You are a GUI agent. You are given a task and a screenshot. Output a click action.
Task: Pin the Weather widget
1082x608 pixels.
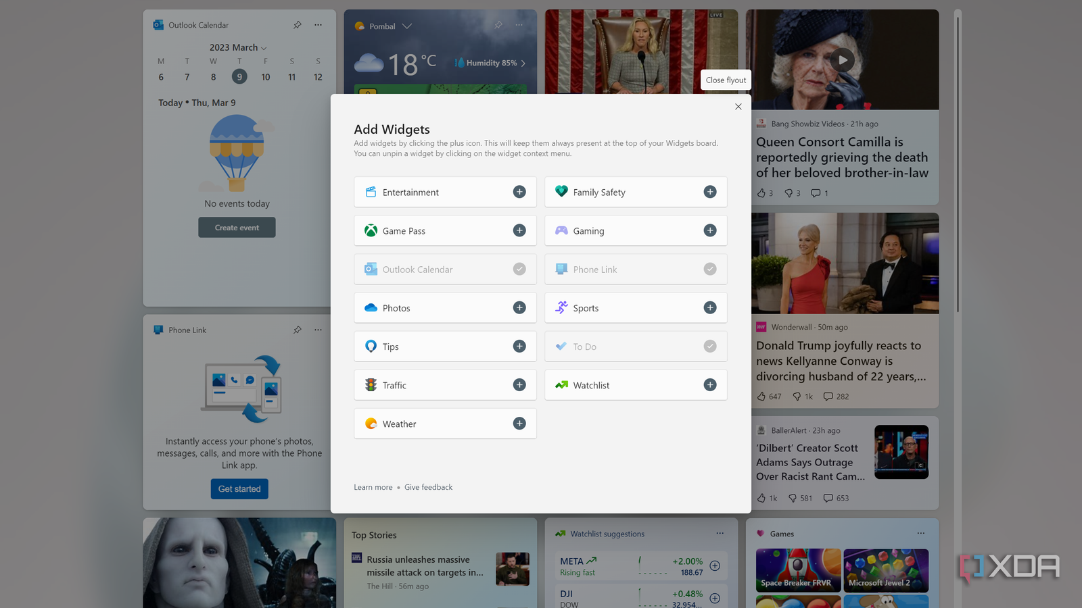(x=498, y=25)
